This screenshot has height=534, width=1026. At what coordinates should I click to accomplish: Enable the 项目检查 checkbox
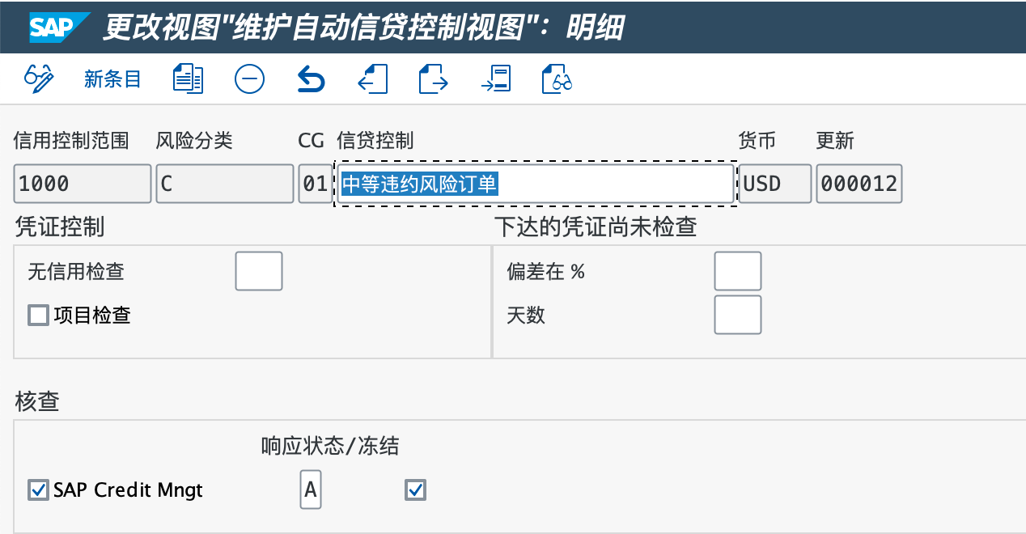[x=38, y=315]
